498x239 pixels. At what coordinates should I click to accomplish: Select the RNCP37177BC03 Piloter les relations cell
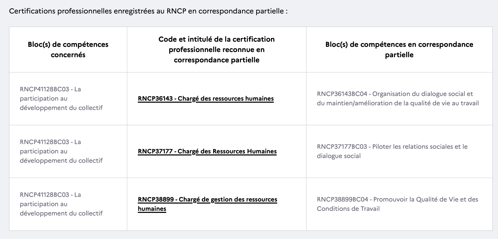pyautogui.click(x=392, y=151)
